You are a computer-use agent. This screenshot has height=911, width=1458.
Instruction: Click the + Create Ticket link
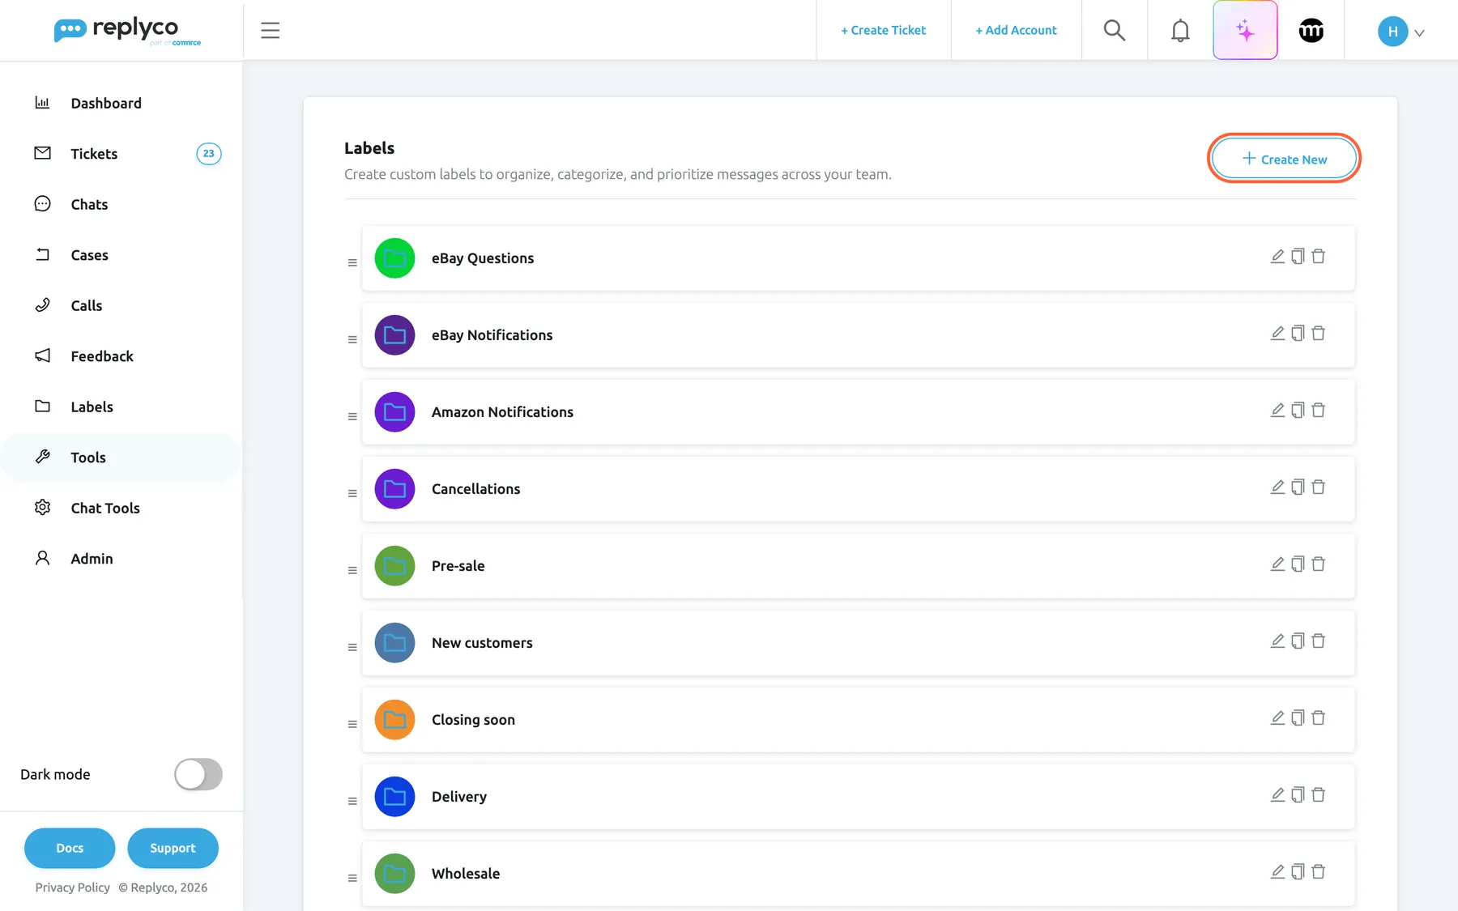(x=883, y=30)
